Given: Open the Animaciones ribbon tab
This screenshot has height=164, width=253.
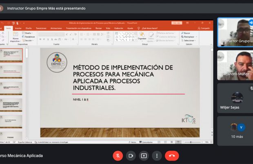Looking at the screenshot, I should pos(56,28).
